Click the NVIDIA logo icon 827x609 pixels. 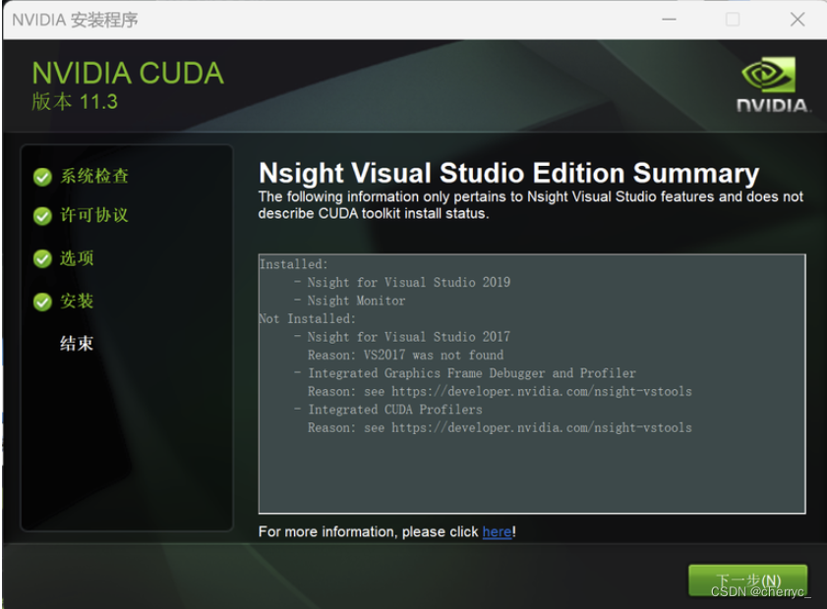771,84
